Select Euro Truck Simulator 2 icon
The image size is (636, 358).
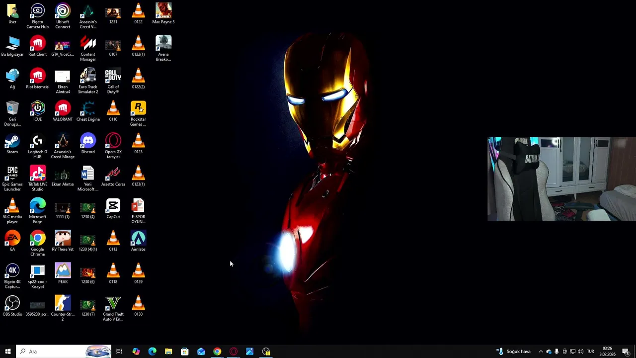(88, 81)
